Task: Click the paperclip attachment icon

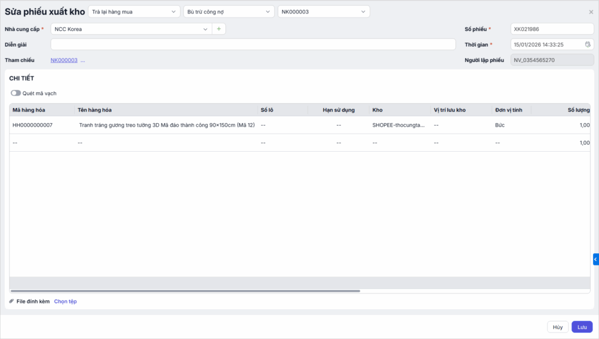Action: point(12,301)
